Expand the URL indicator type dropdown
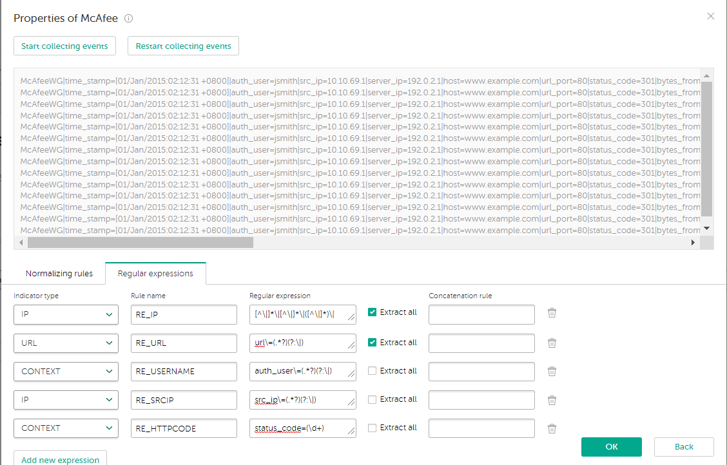 66,343
